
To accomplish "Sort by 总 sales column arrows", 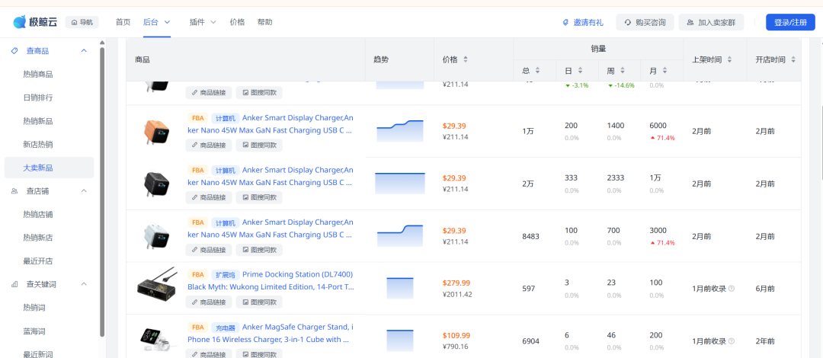I will [537, 70].
